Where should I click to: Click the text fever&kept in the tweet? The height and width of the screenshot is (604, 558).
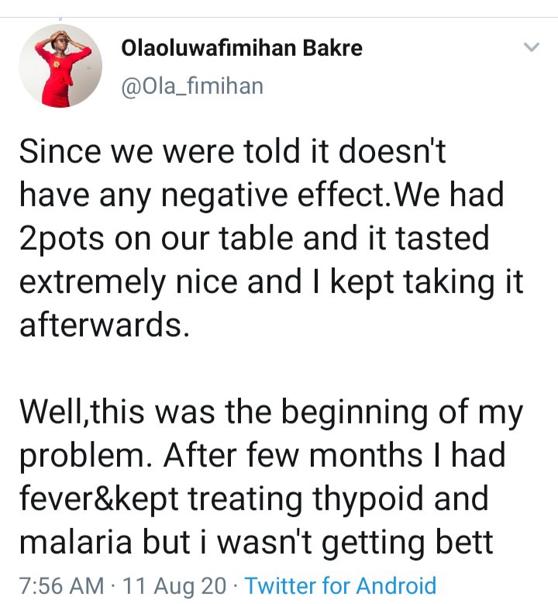(x=98, y=499)
